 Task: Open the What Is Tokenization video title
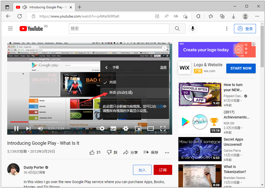[x=235, y=169]
